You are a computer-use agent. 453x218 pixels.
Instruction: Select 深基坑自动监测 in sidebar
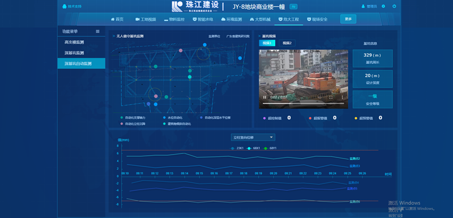point(82,63)
